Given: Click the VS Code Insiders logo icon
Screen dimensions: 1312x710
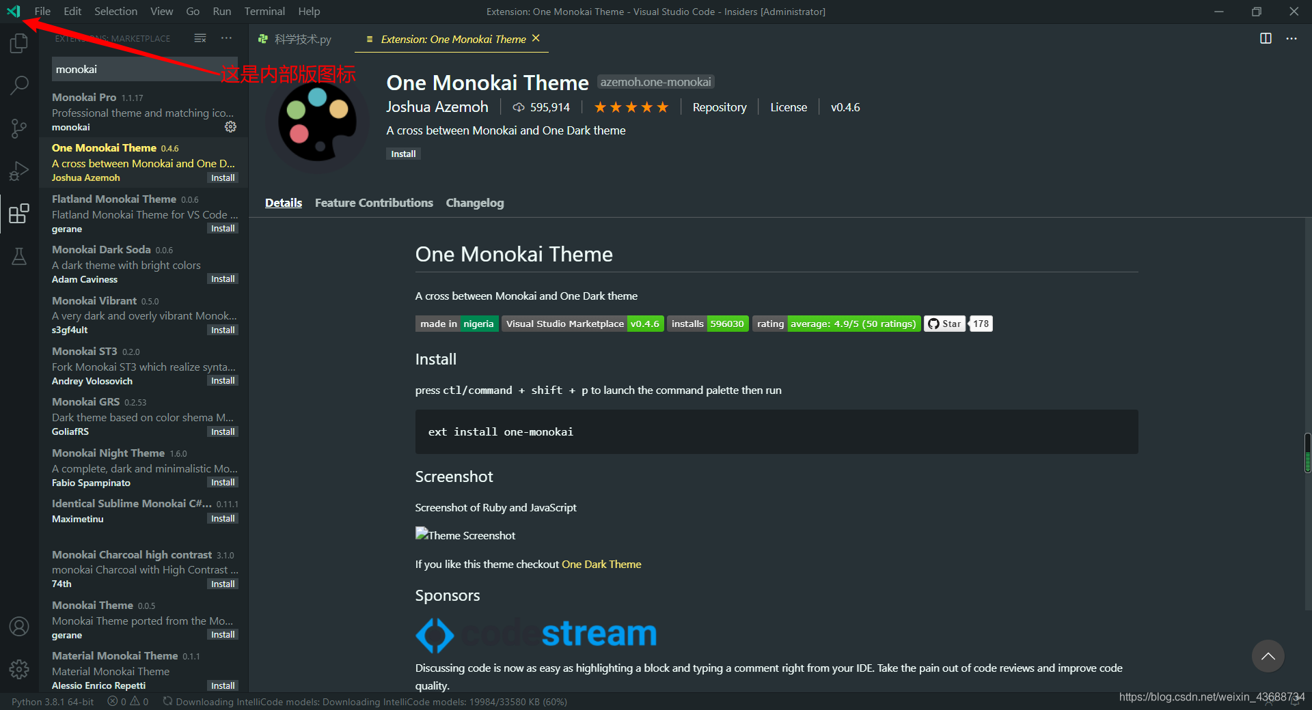Looking at the screenshot, I should coord(13,11).
